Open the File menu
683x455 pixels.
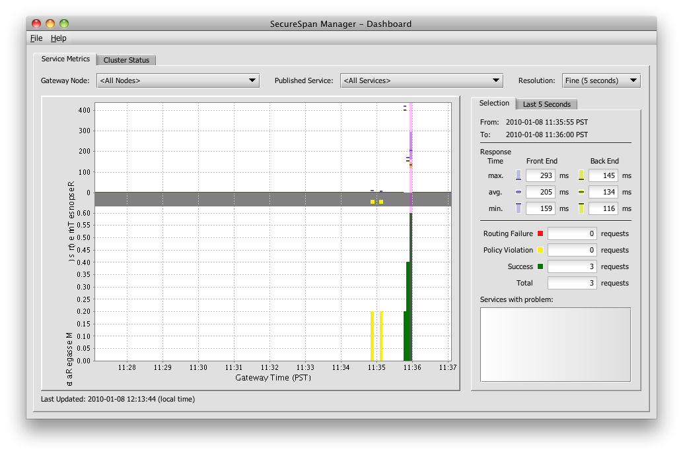(x=36, y=38)
